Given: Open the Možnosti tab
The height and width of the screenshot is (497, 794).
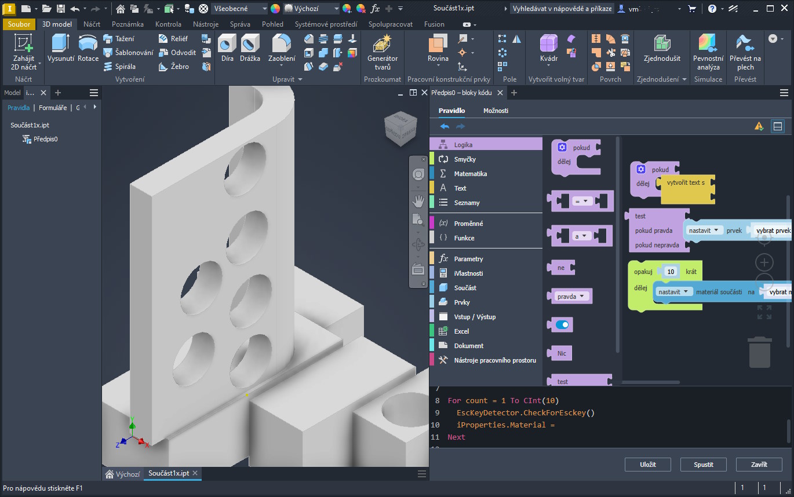Looking at the screenshot, I should [496, 111].
